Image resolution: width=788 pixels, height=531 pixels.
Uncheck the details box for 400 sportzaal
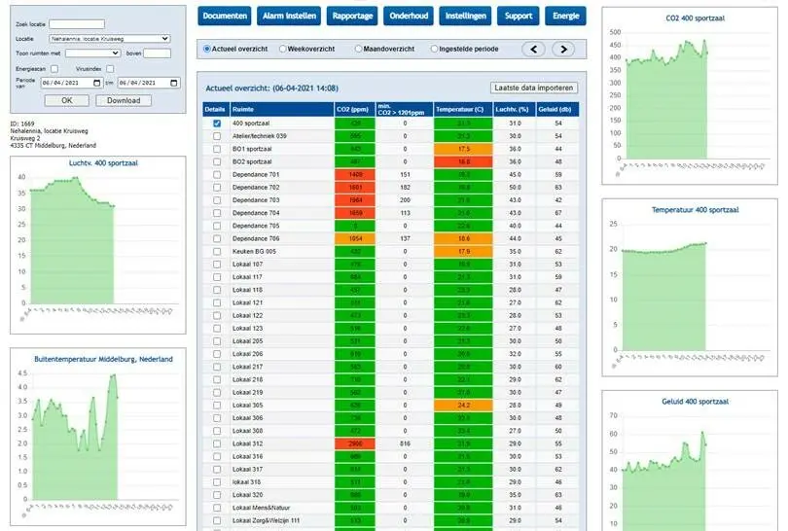(216, 124)
